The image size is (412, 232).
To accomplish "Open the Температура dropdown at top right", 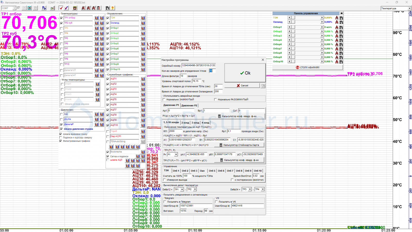I will pos(409,9).
